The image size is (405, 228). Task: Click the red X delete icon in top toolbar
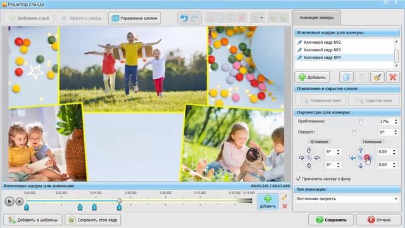(x=241, y=18)
